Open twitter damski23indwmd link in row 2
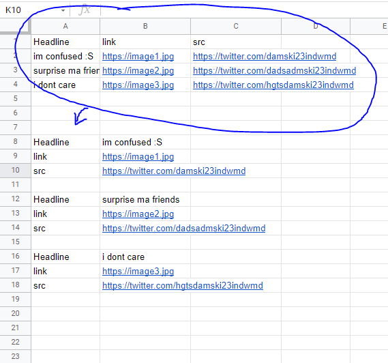388x363 pixels. pyautogui.click(x=265, y=57)
